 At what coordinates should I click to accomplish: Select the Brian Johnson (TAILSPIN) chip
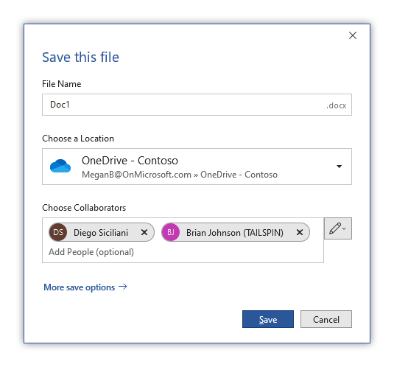click(x=236, y=232)
